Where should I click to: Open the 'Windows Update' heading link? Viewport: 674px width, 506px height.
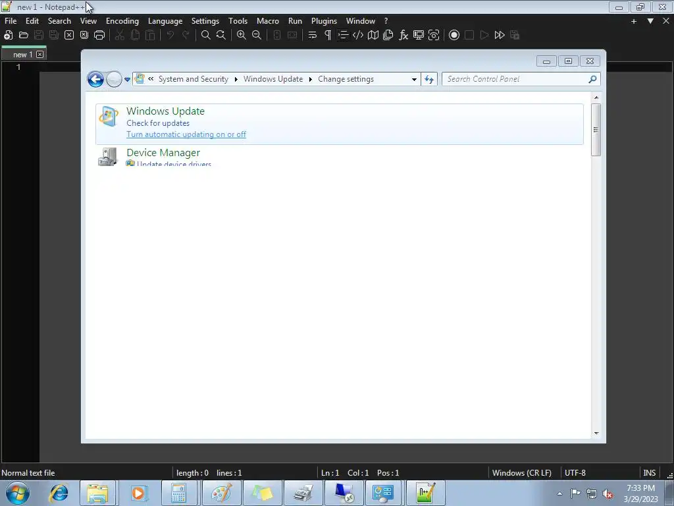165,111
